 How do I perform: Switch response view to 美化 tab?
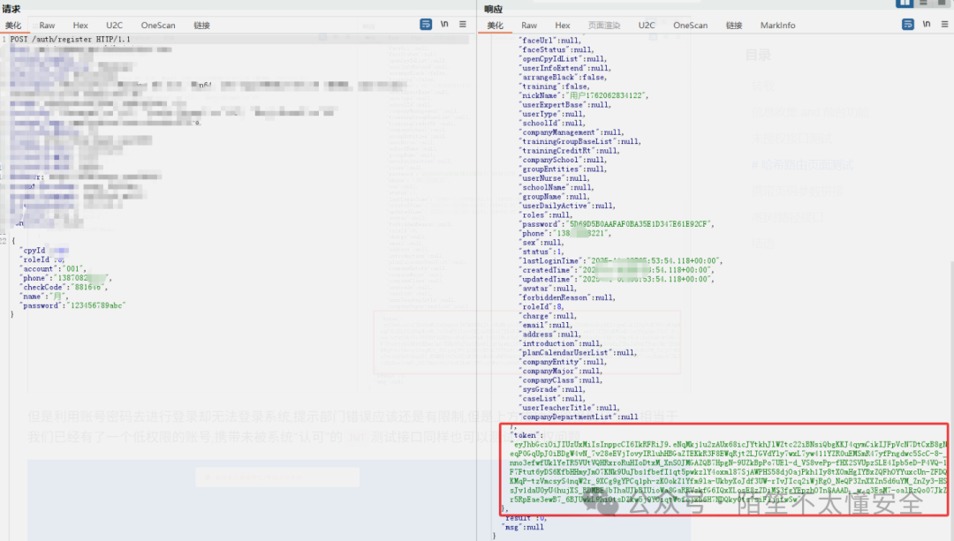pyautogui.click(x=496, y=26)
